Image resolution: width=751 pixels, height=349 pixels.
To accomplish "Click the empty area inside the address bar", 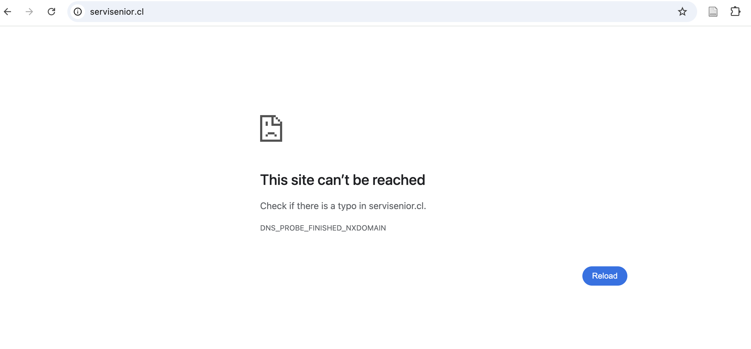I will 398,12.
